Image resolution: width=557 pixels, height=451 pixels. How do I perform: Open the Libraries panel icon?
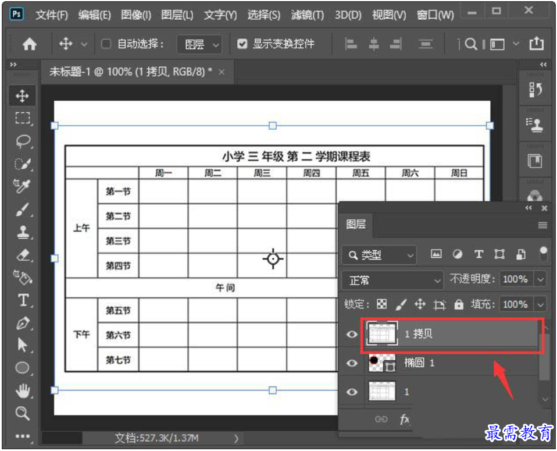(535, 161)
